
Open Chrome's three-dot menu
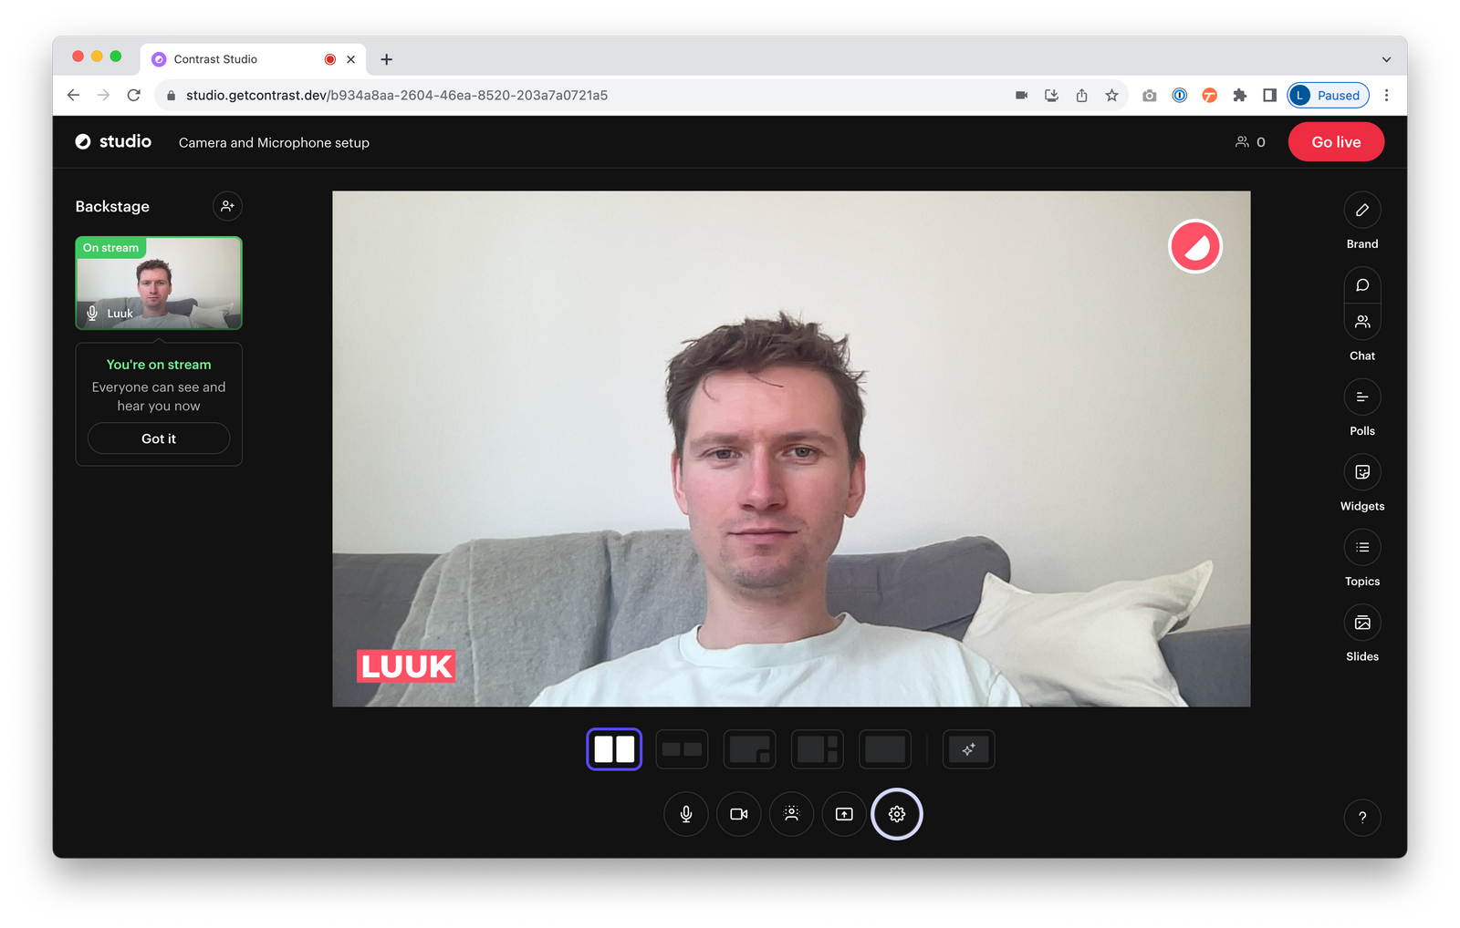point(1386,95)
